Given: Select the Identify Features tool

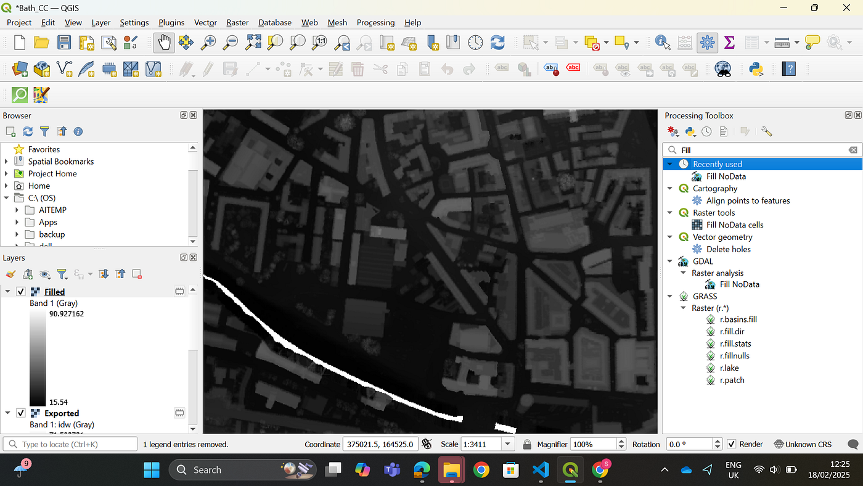Looking at the screenshot, I should pyautogui.click(x=663, y=43).
